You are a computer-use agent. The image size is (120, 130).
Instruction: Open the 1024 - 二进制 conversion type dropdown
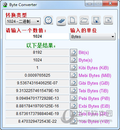[23, 21]
